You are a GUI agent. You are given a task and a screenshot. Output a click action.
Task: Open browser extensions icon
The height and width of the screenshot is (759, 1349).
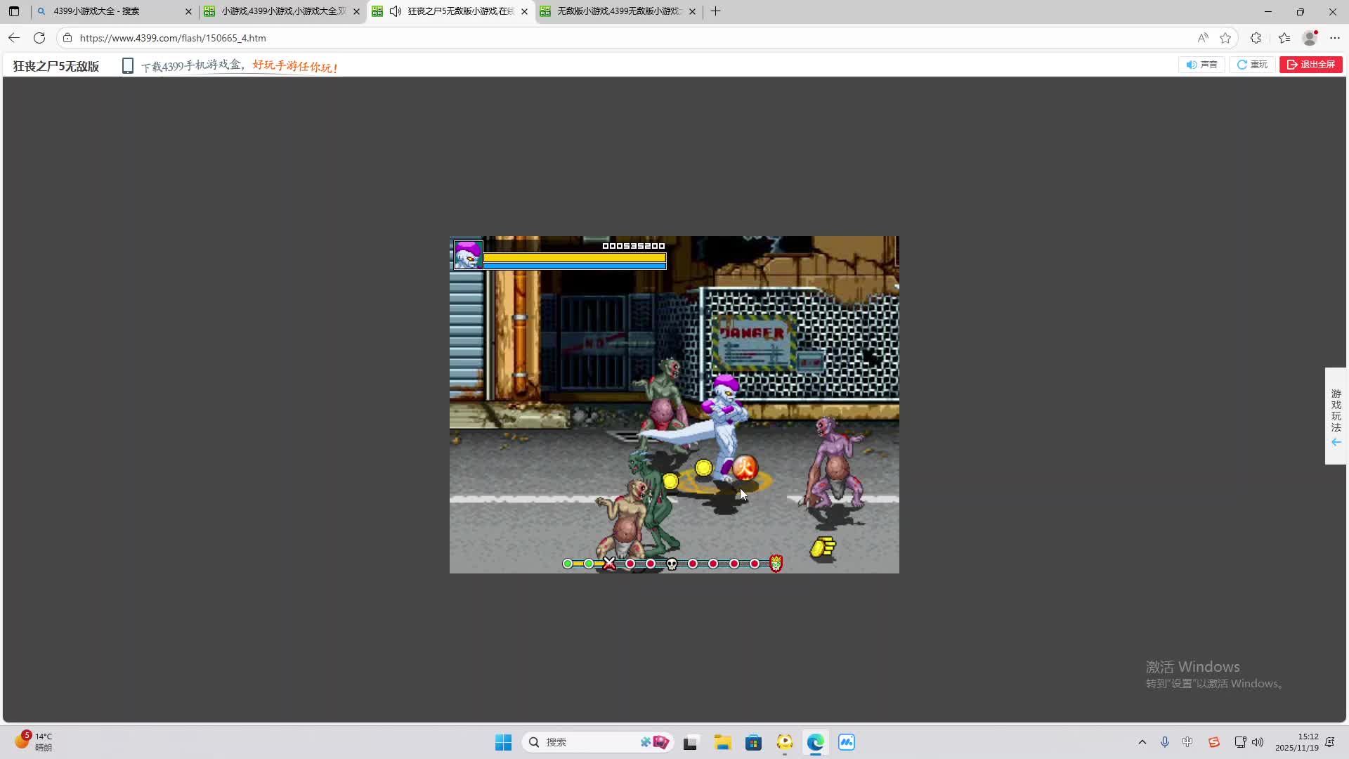pos(1256,38)
